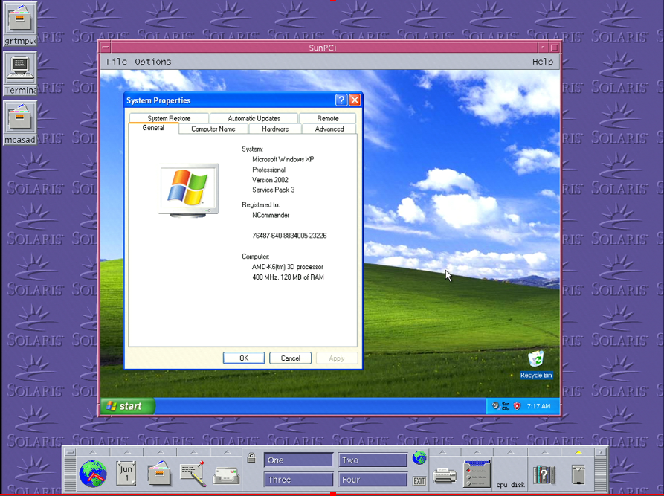Screen dimensions: 664x496
Task: Open the SunPCi Options menu
Action: pos(152,62)
